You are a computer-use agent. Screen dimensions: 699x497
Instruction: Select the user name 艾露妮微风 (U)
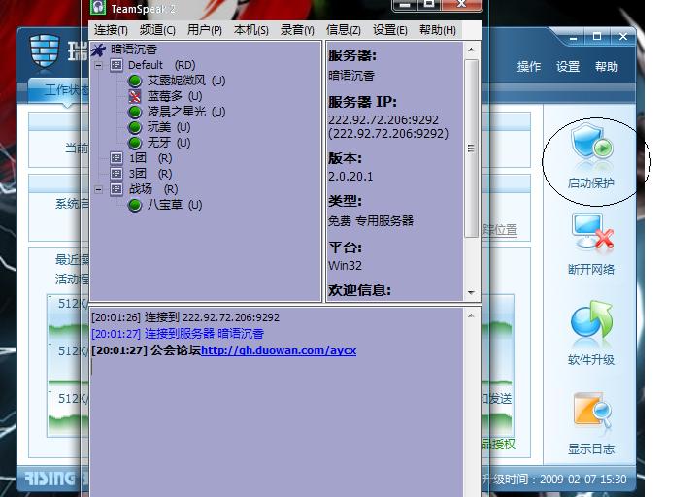[186, 81]
